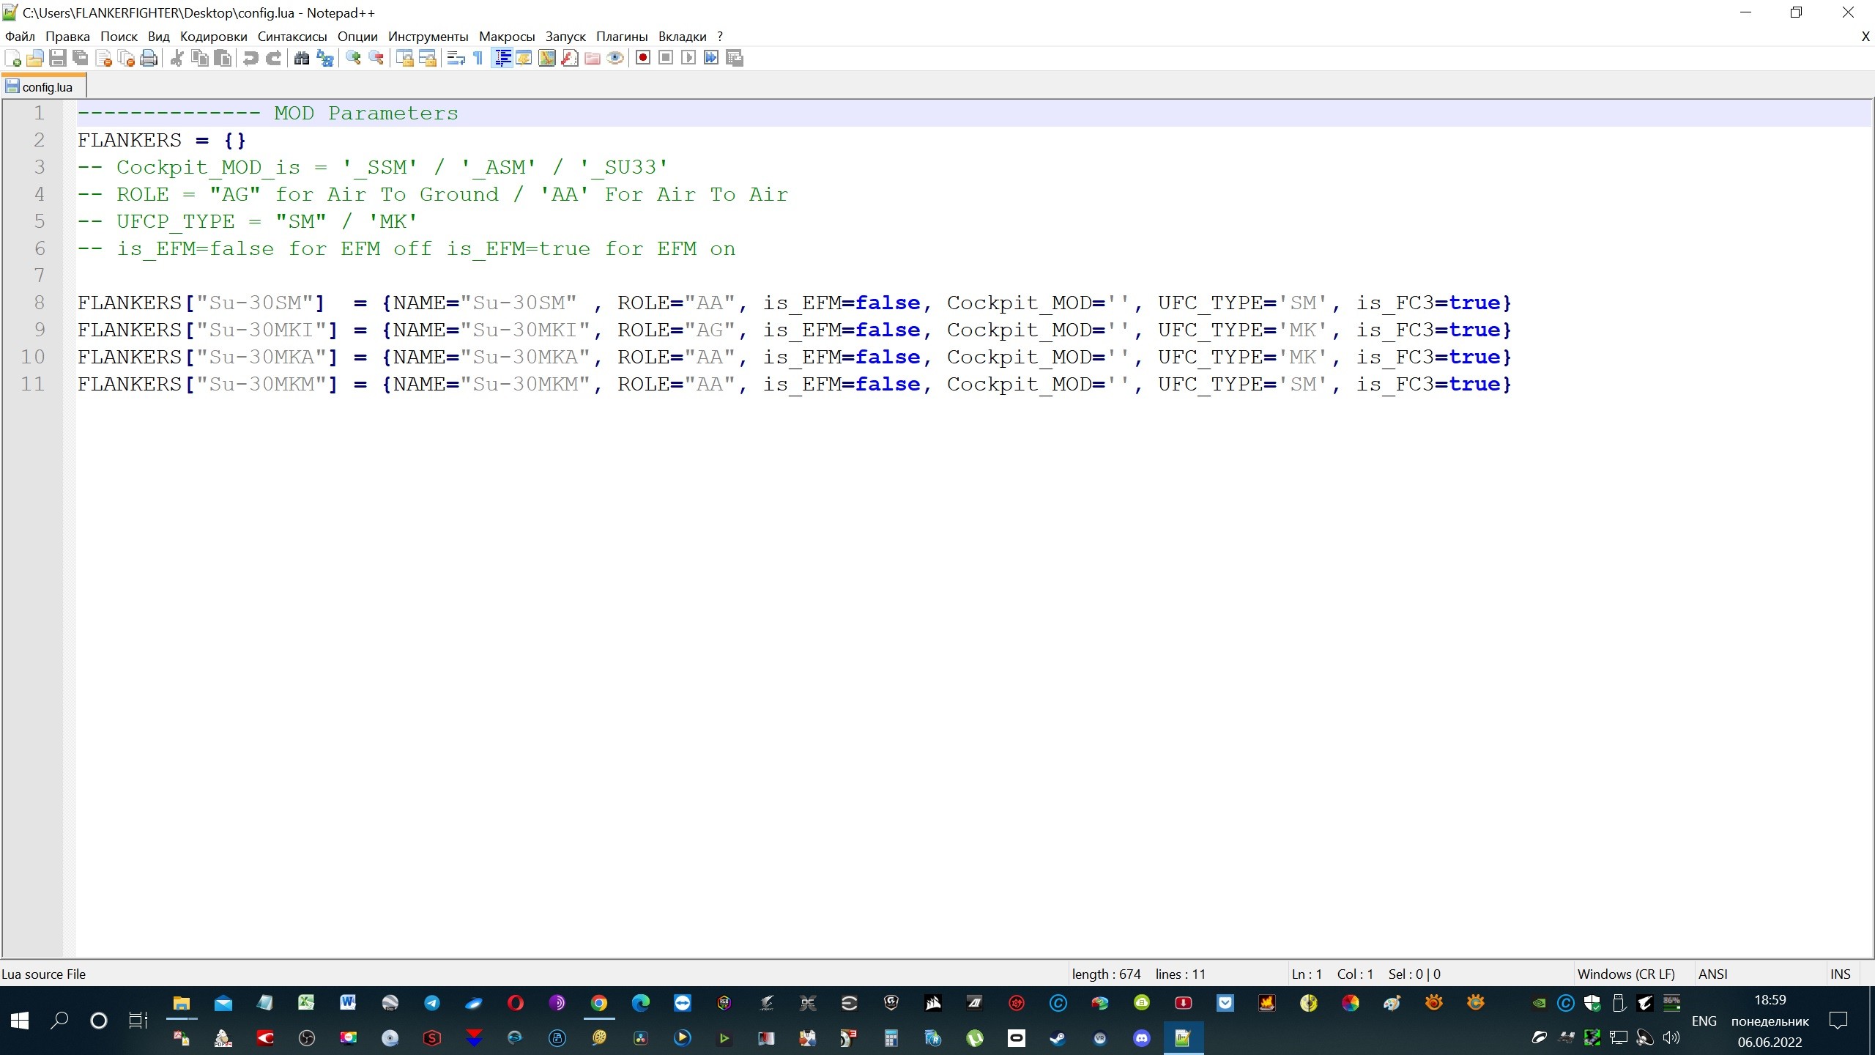Click the Cut scissors icon

pos(177,58)
